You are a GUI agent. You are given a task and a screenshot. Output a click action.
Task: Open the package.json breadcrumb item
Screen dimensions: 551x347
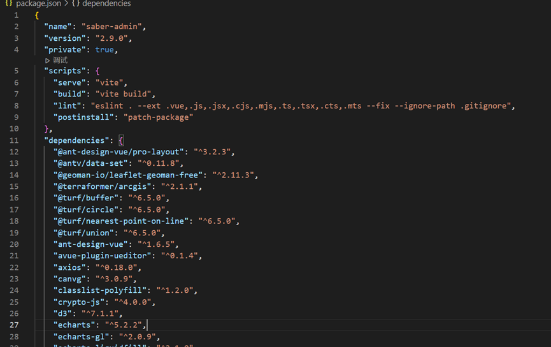coord(38,4)
